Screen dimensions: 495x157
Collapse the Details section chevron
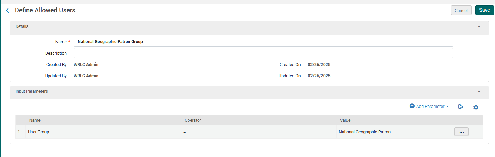479,26
